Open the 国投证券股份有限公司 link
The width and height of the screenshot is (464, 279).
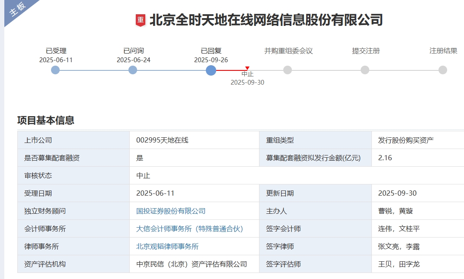pyautogui.click(x=171, y=211)
